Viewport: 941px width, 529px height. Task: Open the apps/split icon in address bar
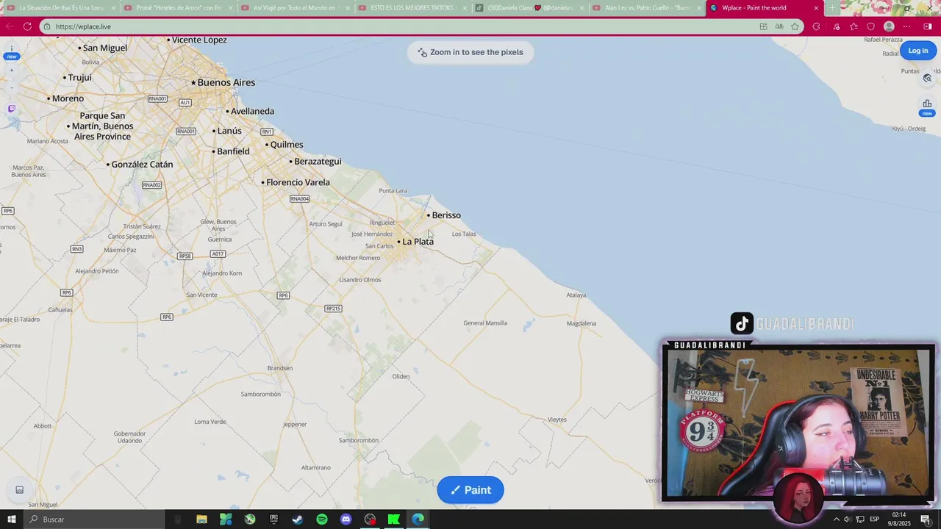[763, 26]
